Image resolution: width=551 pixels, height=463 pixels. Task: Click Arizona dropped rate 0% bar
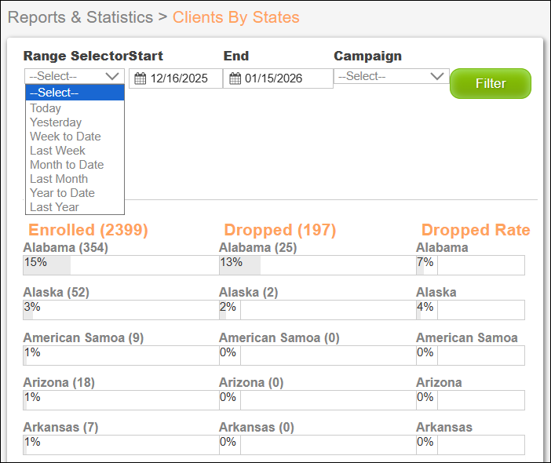click(x=470, y=400)
